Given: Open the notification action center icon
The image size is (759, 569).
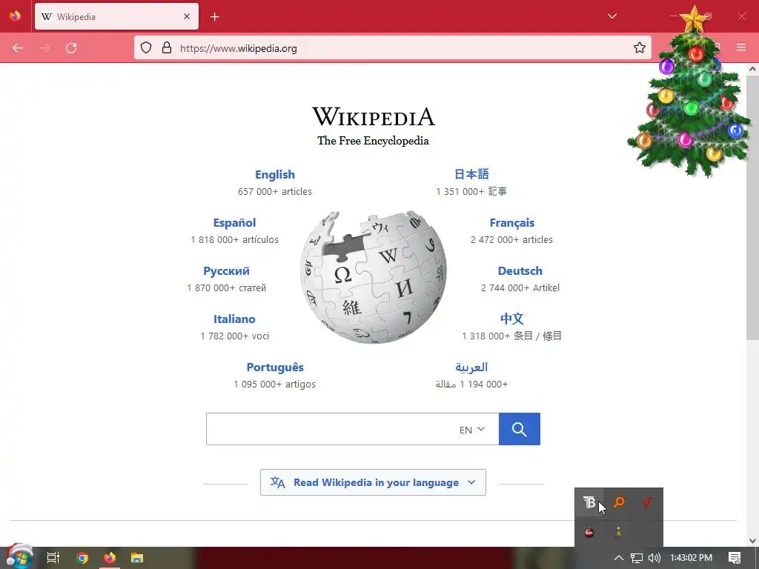Looking at the screenshot, I should click(735, 558).
